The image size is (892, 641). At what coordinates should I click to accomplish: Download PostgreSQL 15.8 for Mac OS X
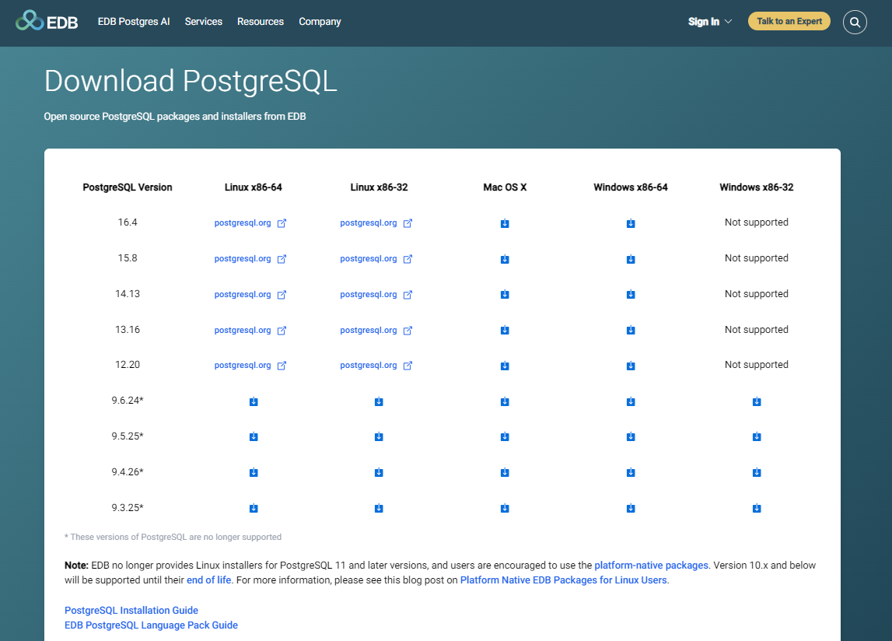click(505, 259)
